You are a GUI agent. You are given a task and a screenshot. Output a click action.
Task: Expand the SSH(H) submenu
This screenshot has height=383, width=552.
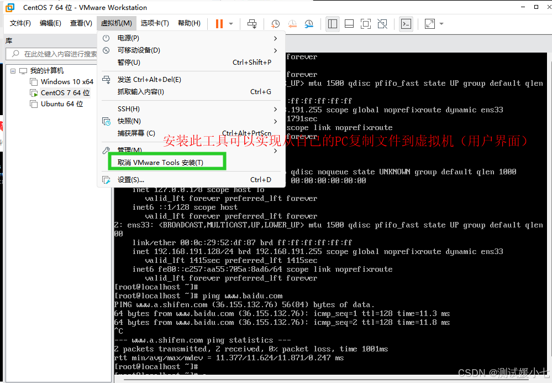coord(191,109)
